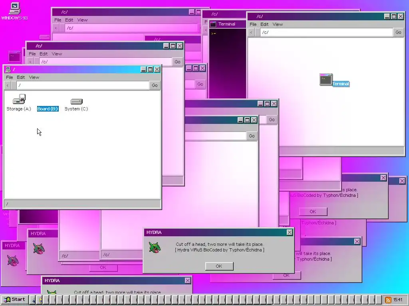Click the 'Terminal' title bar text

[227, 24]
